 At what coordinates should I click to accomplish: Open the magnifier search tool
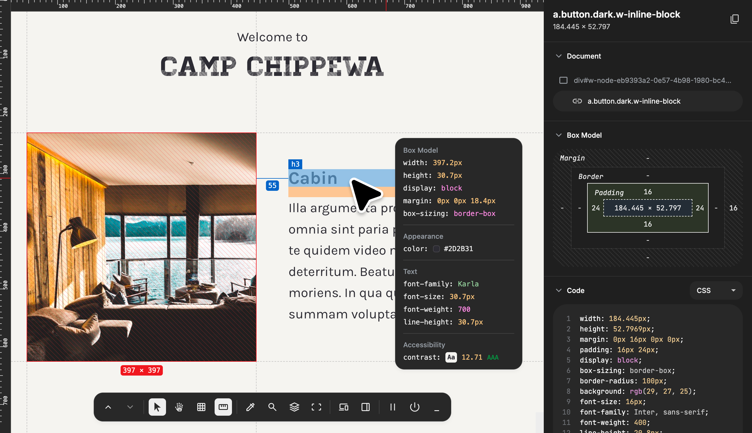pyautogui.click(x=272, y=407)
